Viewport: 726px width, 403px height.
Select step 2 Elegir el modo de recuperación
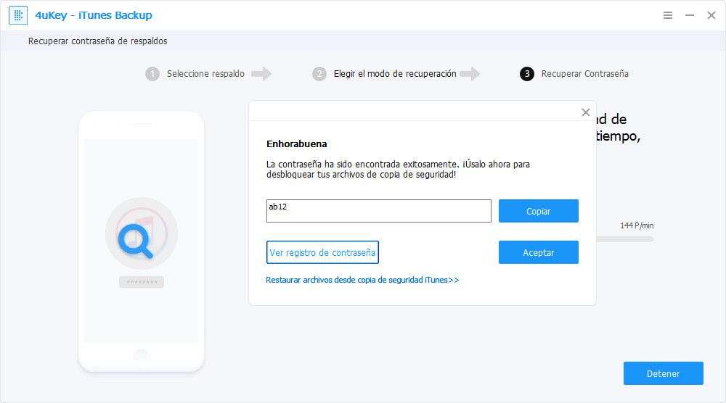click(395, 74)
